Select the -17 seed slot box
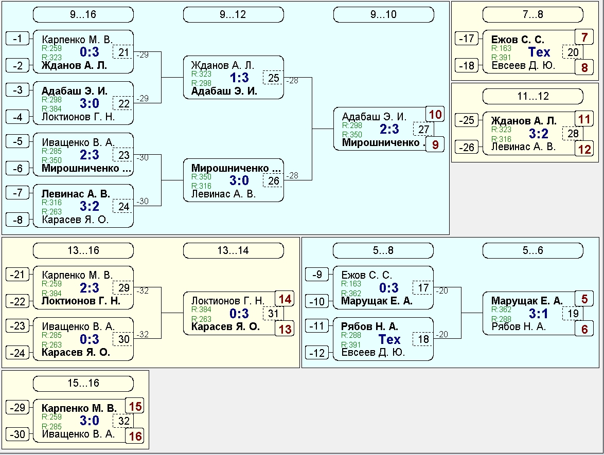604x455 pixels. click(467, 39)
